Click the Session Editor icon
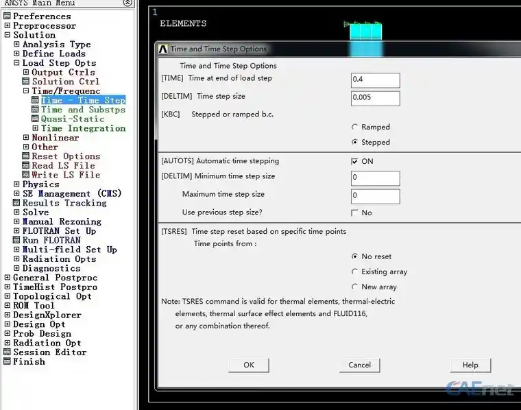 (x=7, y=352)
